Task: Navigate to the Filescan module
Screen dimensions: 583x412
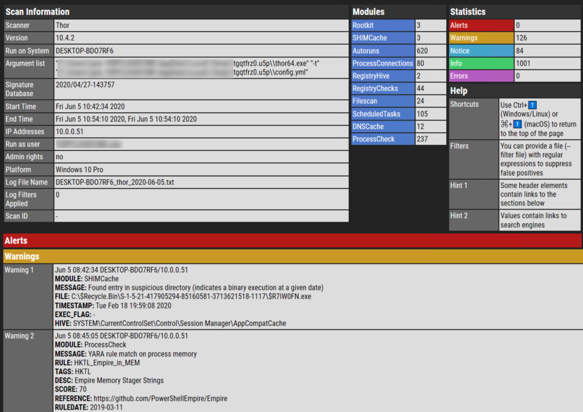Action: (x=364, y=101)
